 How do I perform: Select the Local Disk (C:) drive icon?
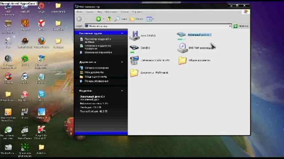click(x=181, y=34)
